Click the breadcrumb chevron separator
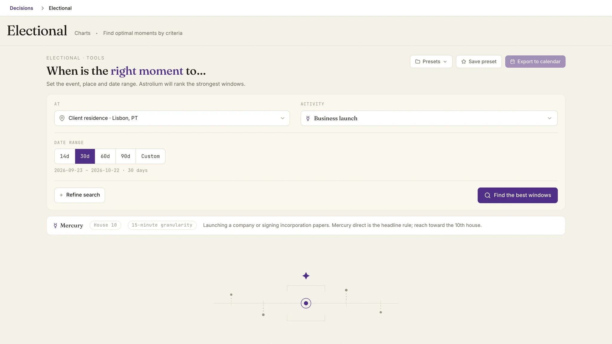The width and height of the screenshot is (612, 344). (42, 8)
